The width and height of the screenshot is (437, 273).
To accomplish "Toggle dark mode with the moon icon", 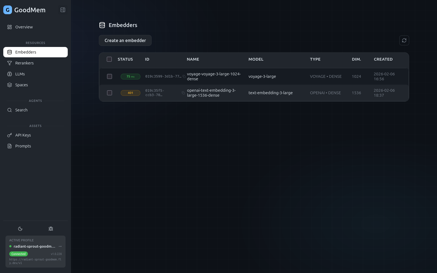I will click(x=20, y=229).
